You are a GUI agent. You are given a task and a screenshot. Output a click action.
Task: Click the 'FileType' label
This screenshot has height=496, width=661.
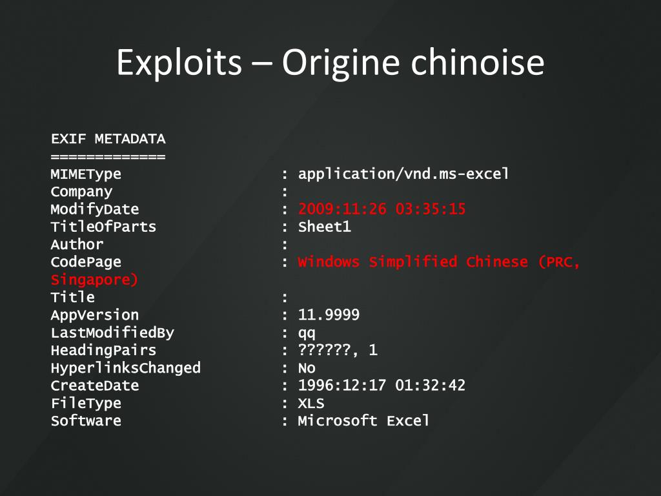pyautogui.click(x=86, y=403)
